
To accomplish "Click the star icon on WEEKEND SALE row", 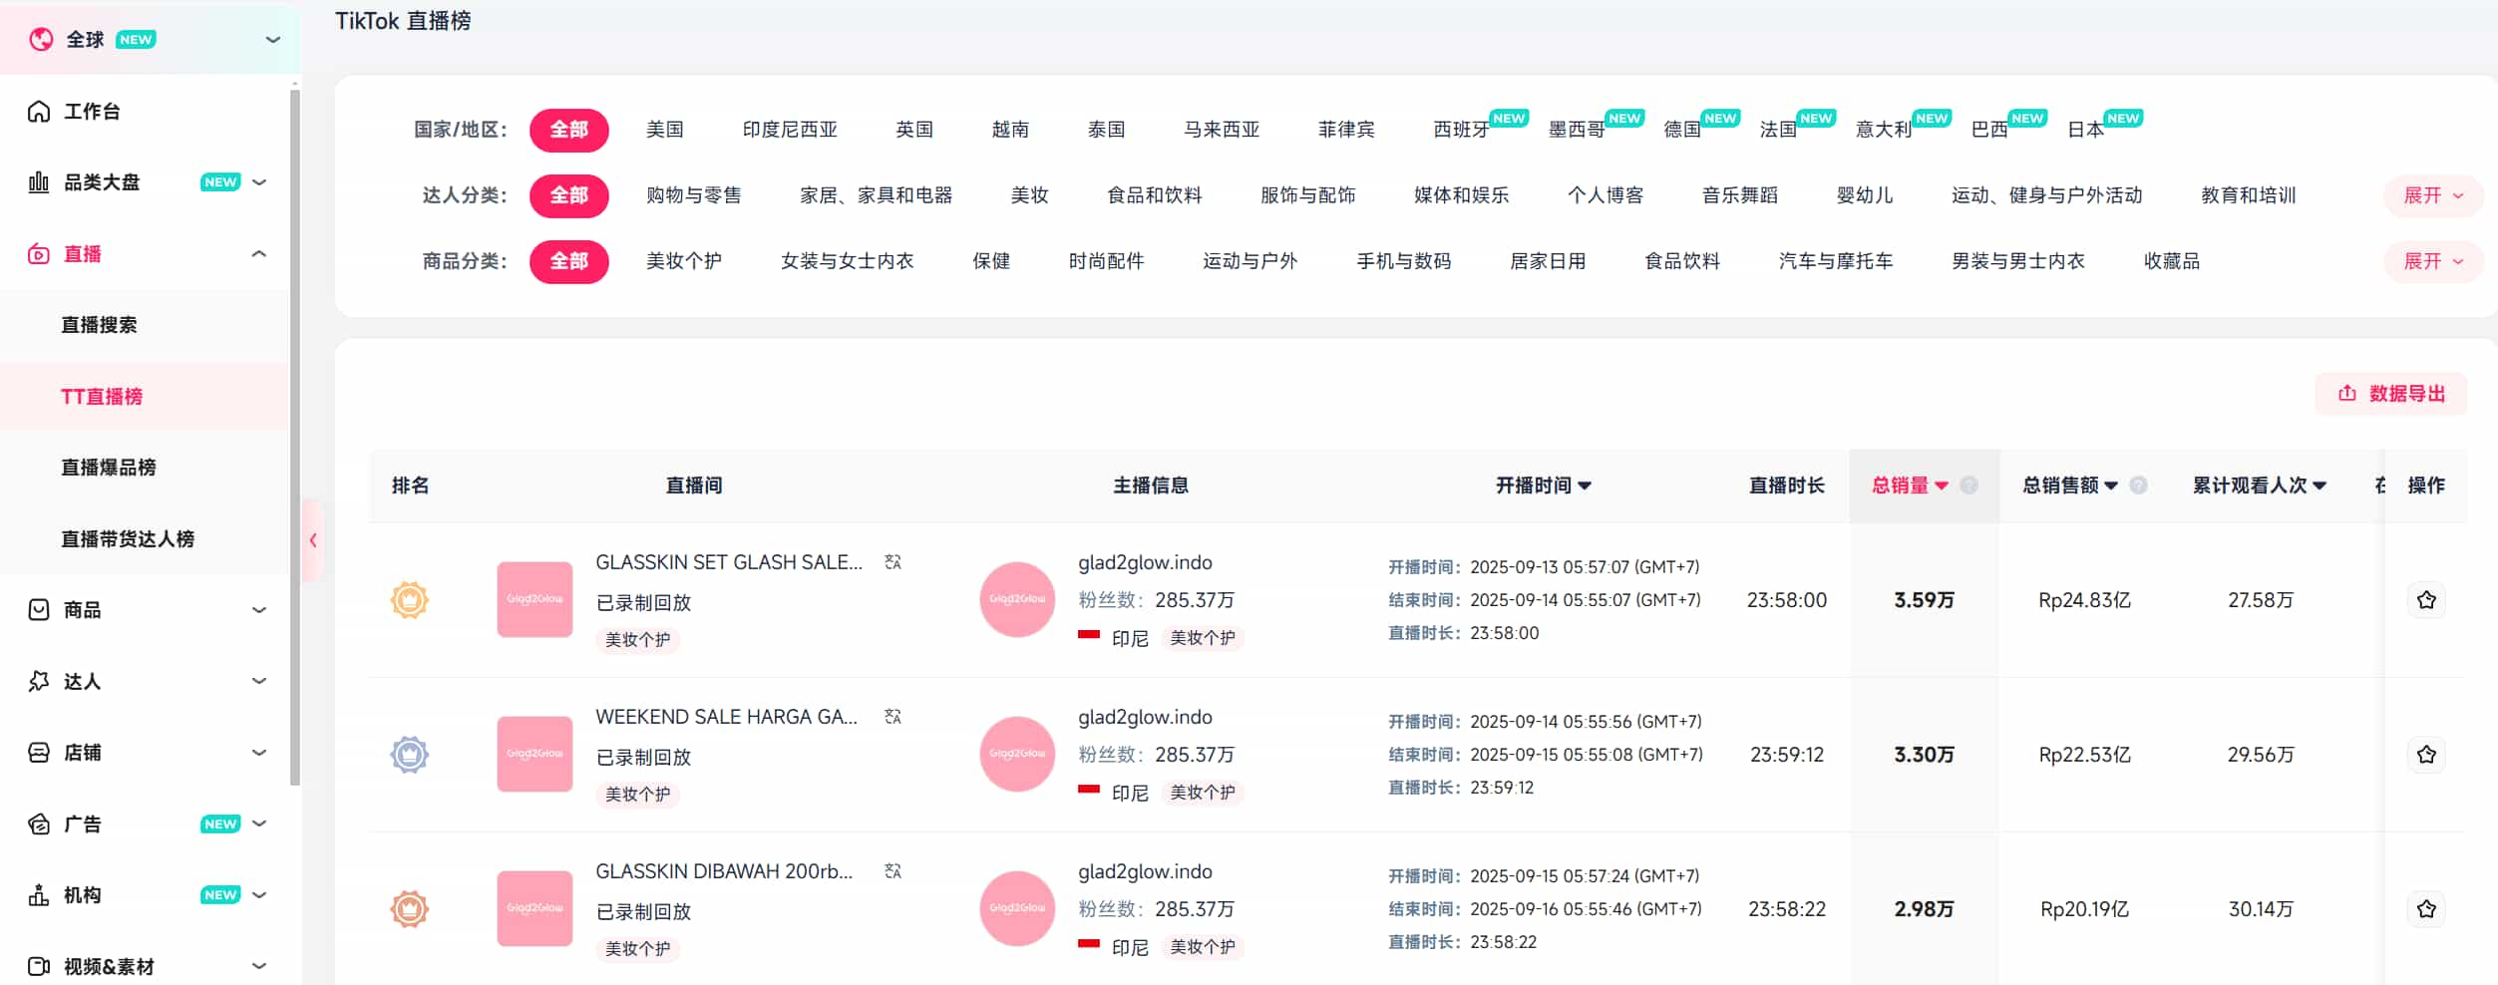I will point(2426,755).
